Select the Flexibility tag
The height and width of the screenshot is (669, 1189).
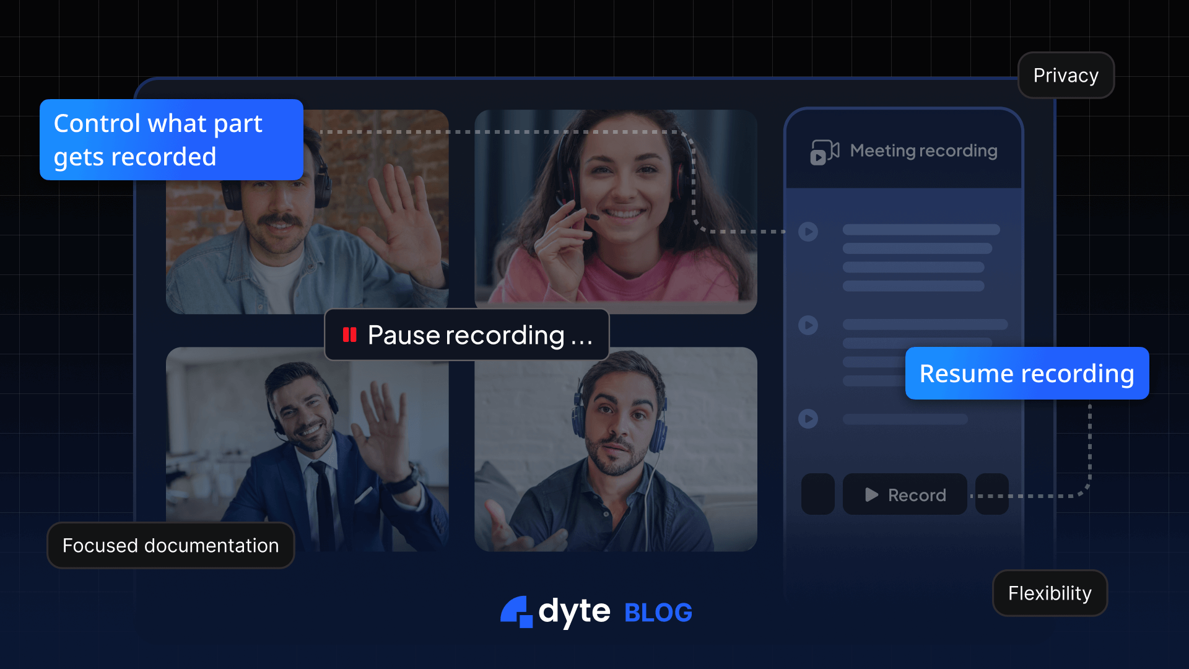[1050, 593]
